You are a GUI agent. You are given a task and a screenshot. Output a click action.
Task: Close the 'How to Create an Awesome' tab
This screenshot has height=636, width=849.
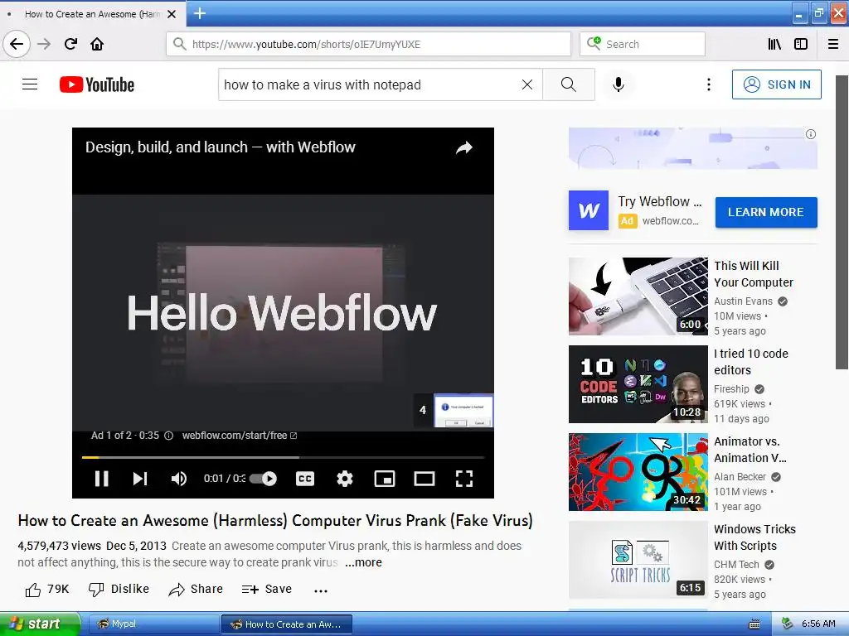click(x=172, y=14)
